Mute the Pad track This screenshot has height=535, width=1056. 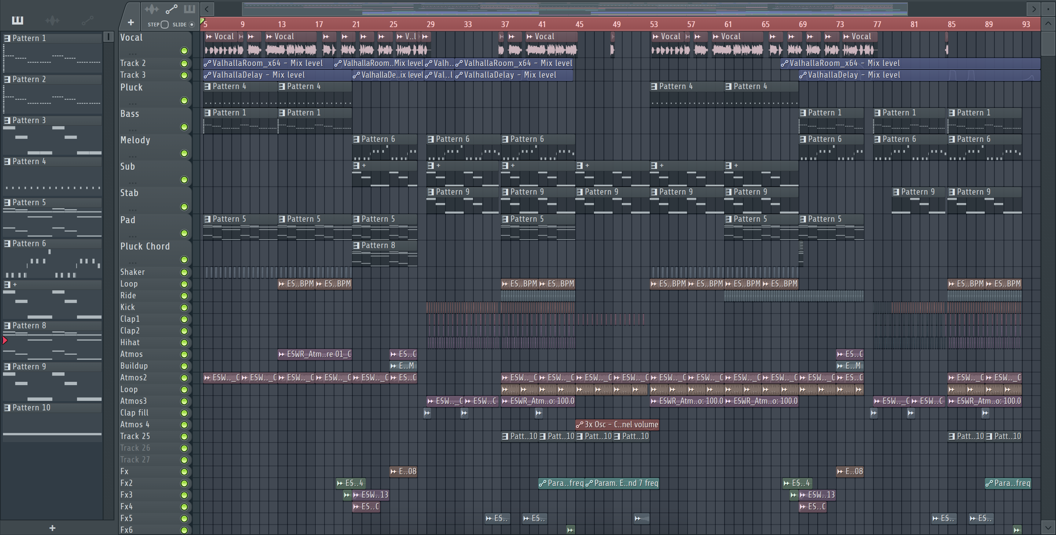(x=184, y=233)
